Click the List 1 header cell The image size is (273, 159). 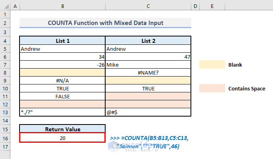click(x=63, y=41)
